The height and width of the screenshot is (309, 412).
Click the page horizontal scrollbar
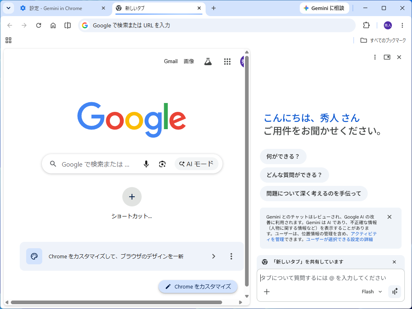coord(116,303)
